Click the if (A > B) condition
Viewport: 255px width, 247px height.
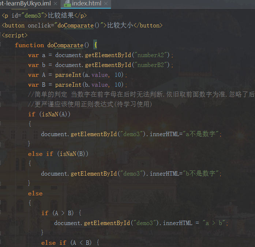tap(57, 213)
